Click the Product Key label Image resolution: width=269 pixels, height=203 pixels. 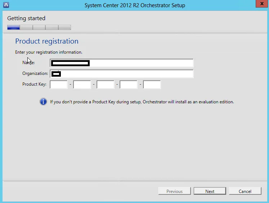34,84
